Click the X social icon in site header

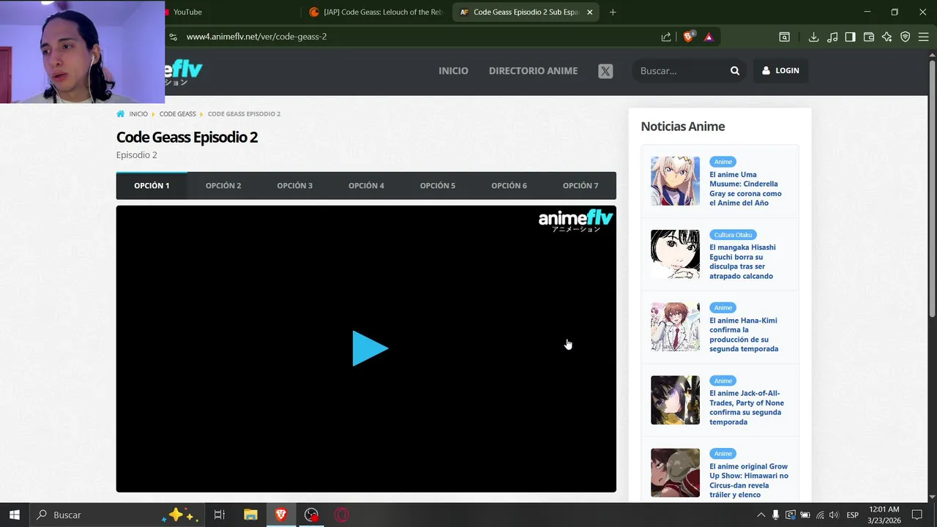click(605, 71)
